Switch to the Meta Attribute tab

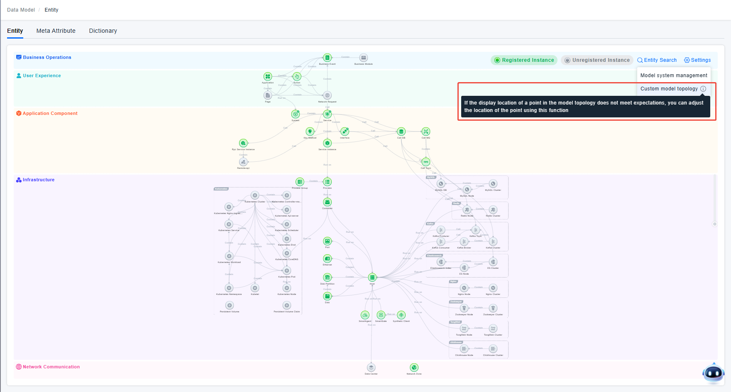[56, 31]
